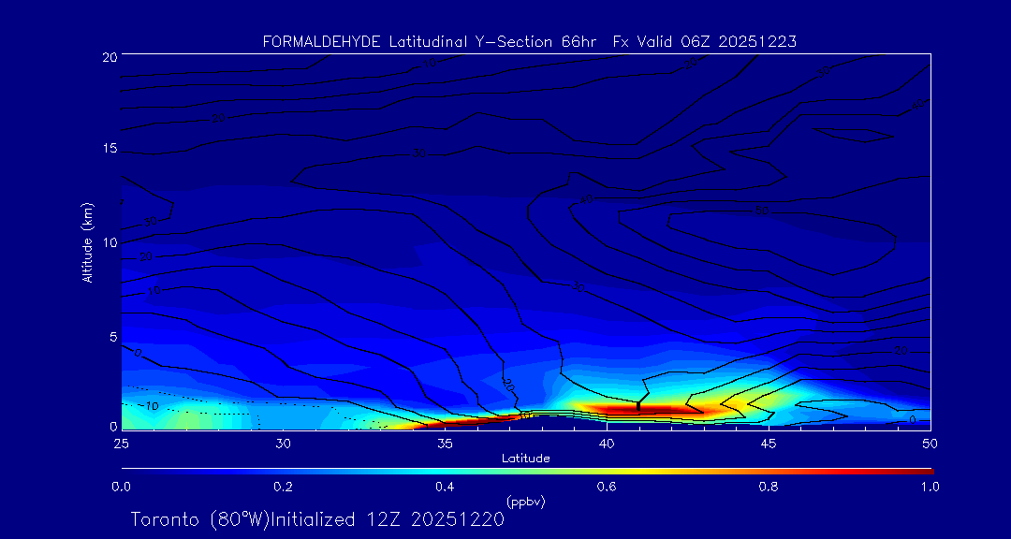This screenshot has width=1011, height=539.
Task: Click the color scale value 0.0
Action: click(x=122, y=487)
